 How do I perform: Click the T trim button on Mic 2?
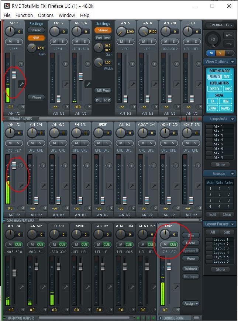tap(65, 64)
